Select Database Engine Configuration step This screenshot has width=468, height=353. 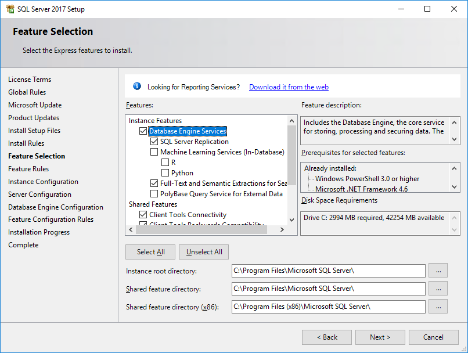tap(56, 207)
